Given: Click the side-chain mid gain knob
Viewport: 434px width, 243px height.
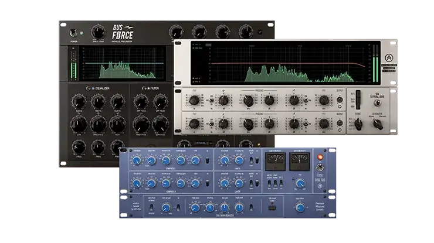Looking at the screenshot, I should [225, 208].
